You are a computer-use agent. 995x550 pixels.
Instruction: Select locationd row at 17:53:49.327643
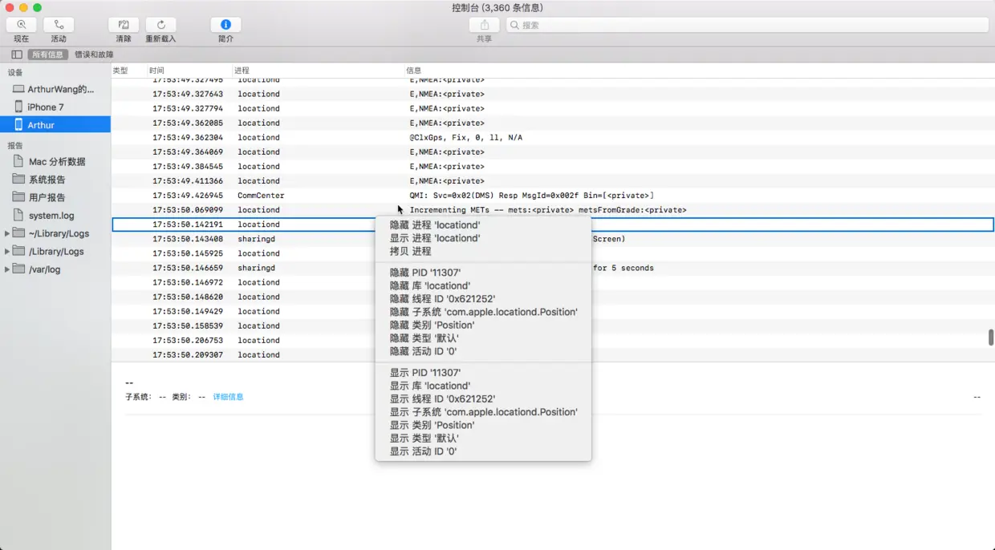coord(552,94)
